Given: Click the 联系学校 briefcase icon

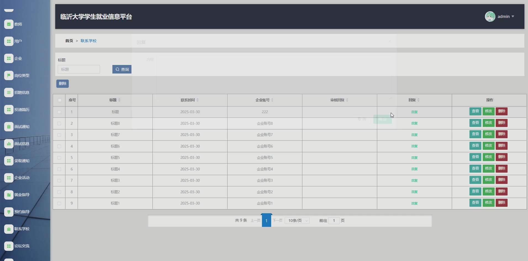Looking at the screenshot, I should tap(9, 229).
